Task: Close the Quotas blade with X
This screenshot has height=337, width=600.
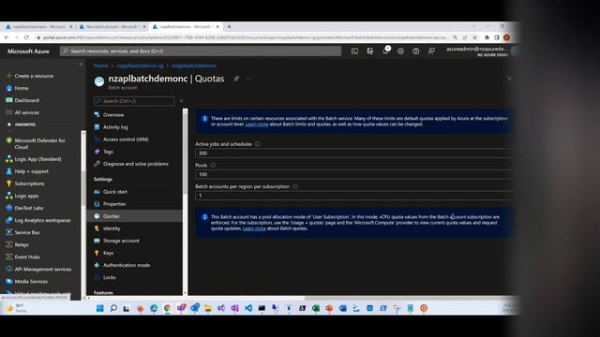Action: (509, 79)
